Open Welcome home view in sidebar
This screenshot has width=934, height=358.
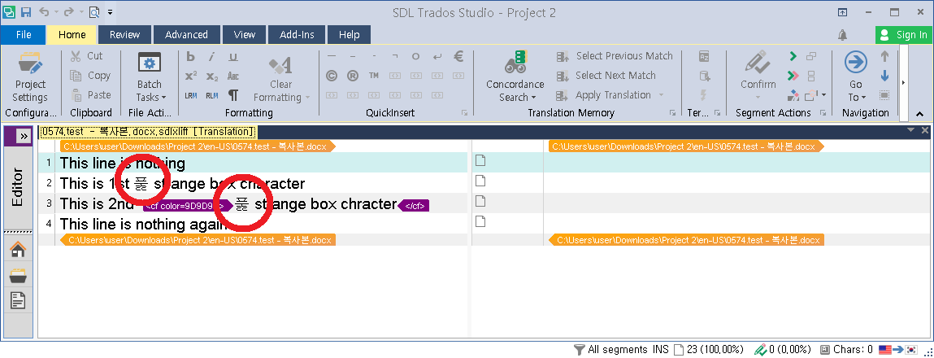coord(18,250)
